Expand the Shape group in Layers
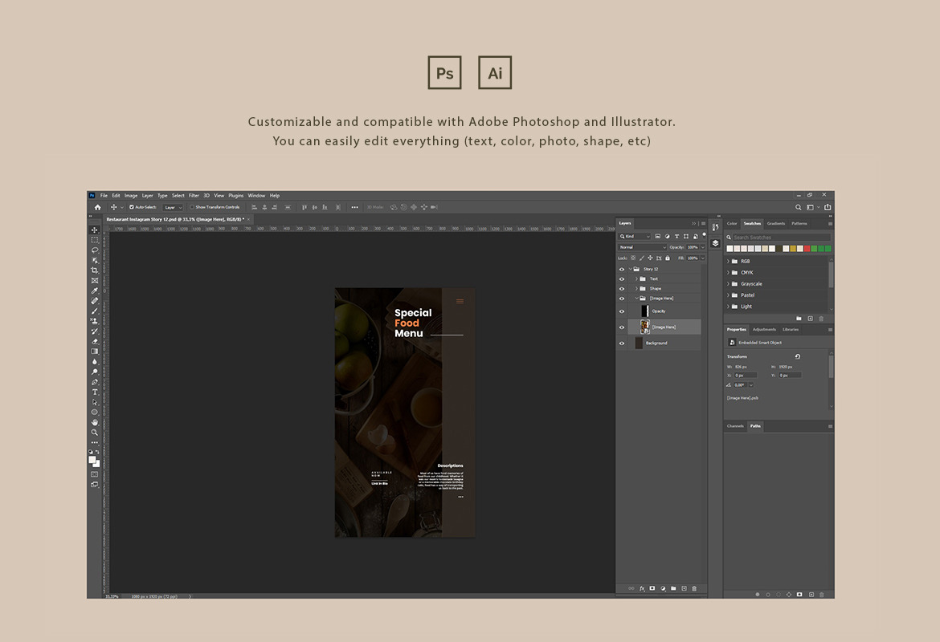 pos(636,289)
